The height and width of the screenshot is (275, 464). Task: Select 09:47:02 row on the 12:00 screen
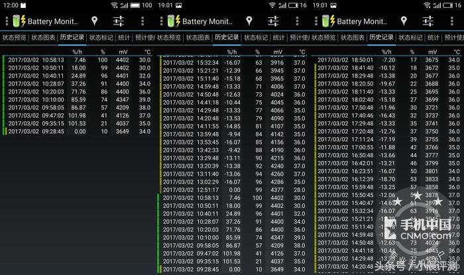point(78,115)
